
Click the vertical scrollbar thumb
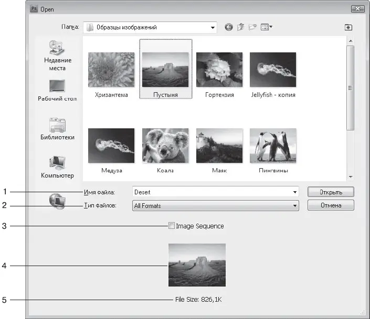coord(351,88)
